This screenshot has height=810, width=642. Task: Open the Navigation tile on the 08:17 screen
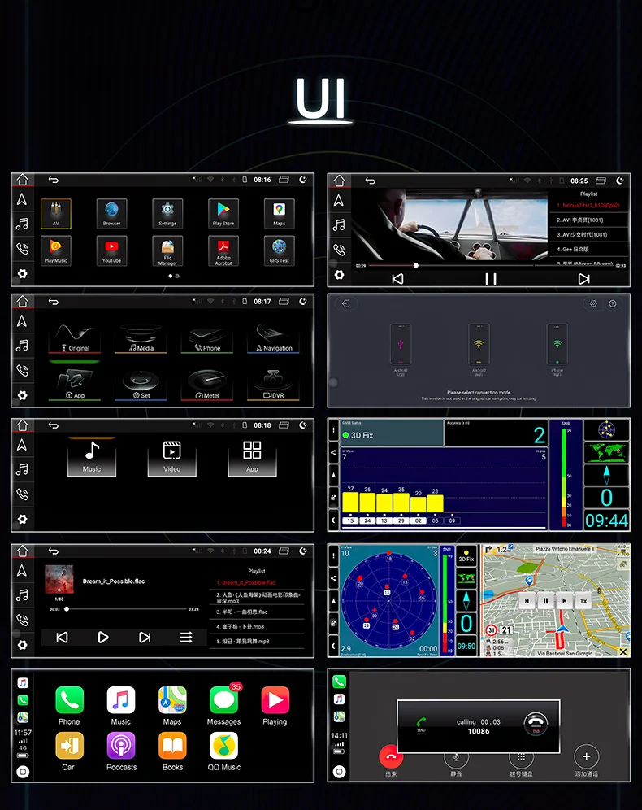[x=274, y=339]
